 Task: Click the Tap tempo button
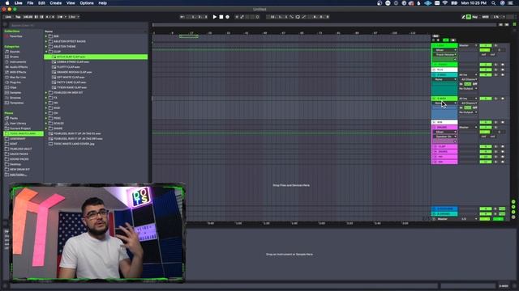pyautogui.click(x=18, y=17)
